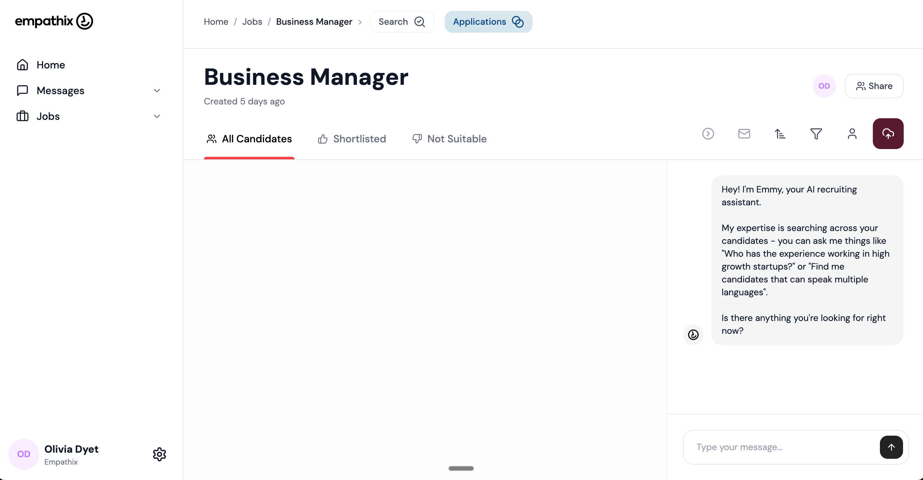Click the Jobs breadcrumb link
This screenshot has width=923, height=480.
[252, 22]
